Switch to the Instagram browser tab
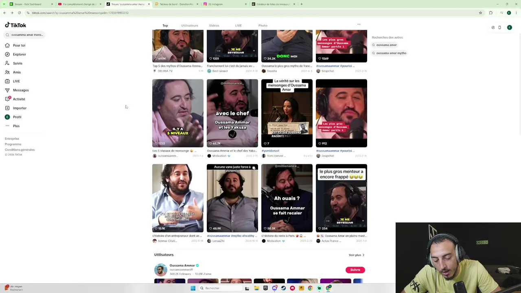This screenshot has width=521, height=293. point(225,4)
